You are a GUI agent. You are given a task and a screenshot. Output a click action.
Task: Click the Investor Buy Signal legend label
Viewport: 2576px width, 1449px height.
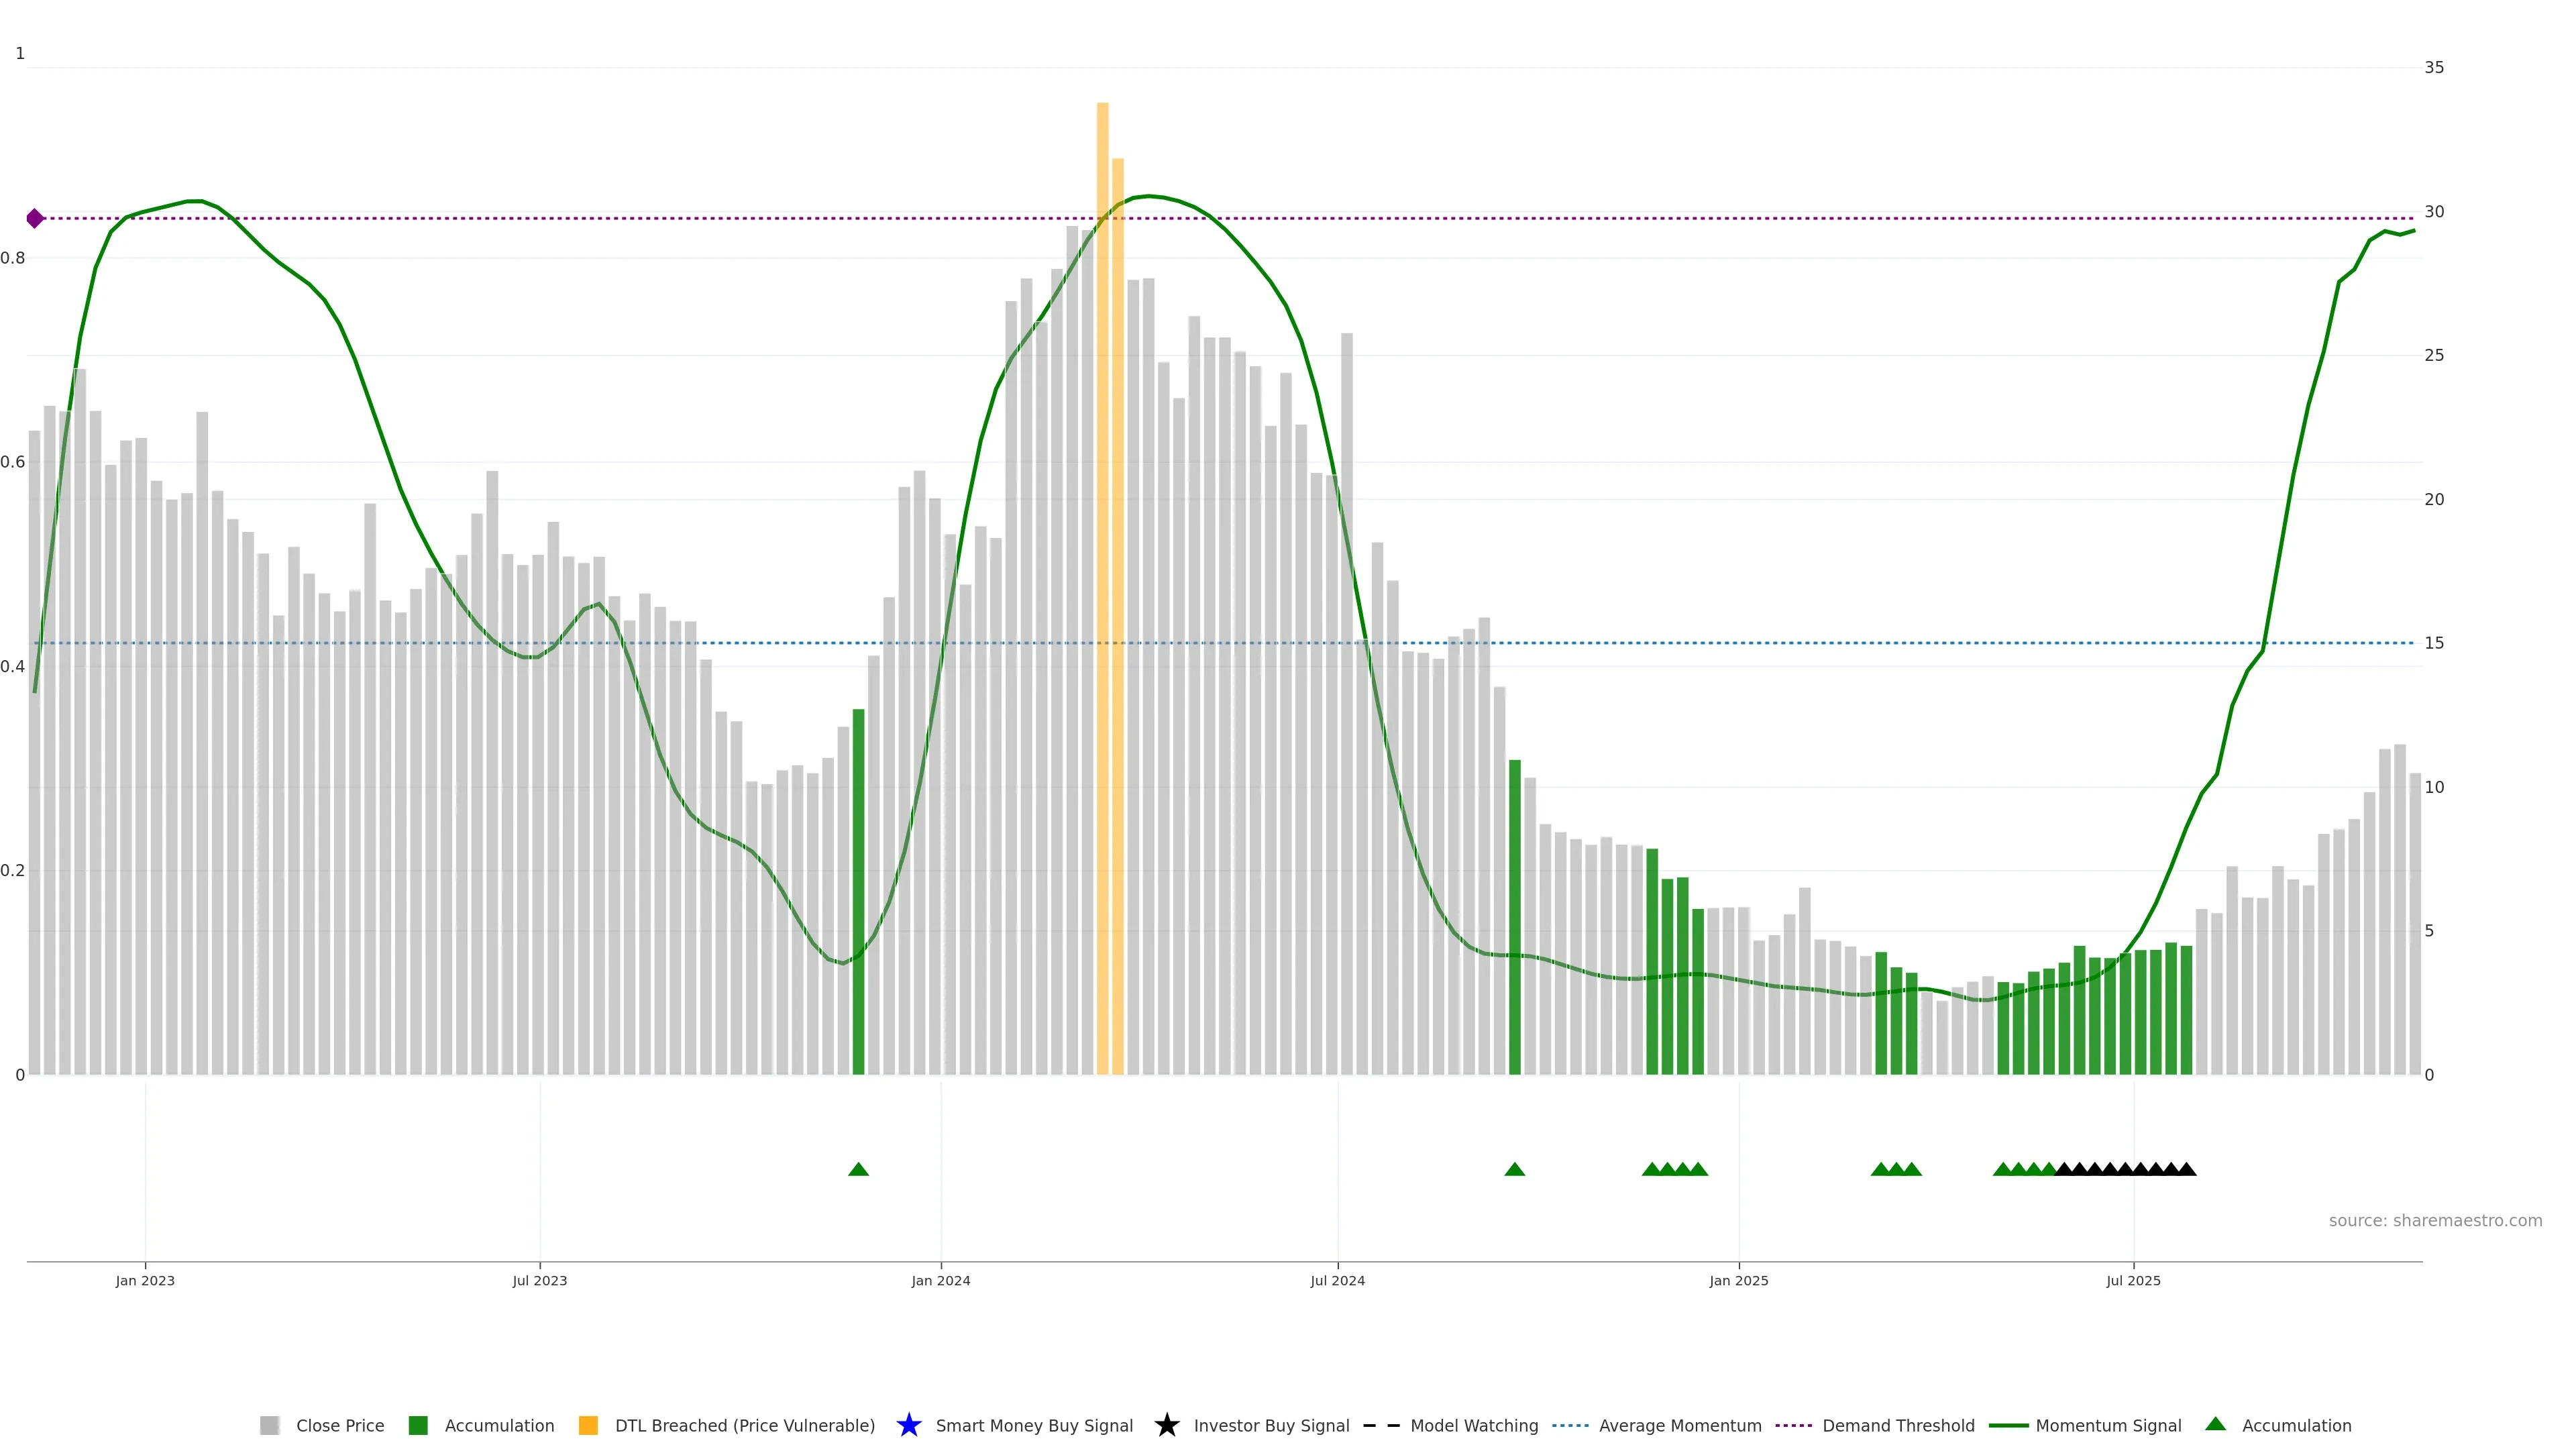pos(1271,1425)
